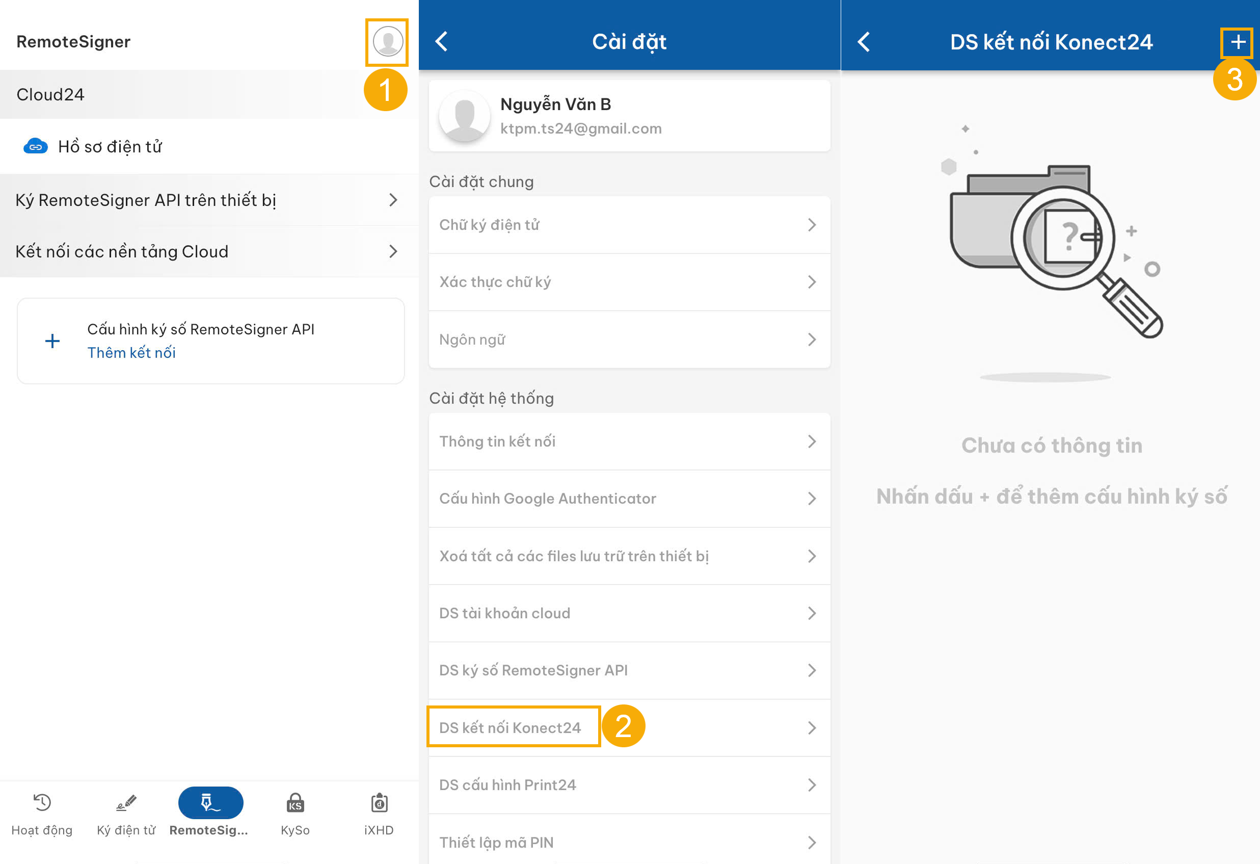Switch to the Ký điện tử tab
1260x864 pixels.
click(126, 813)
